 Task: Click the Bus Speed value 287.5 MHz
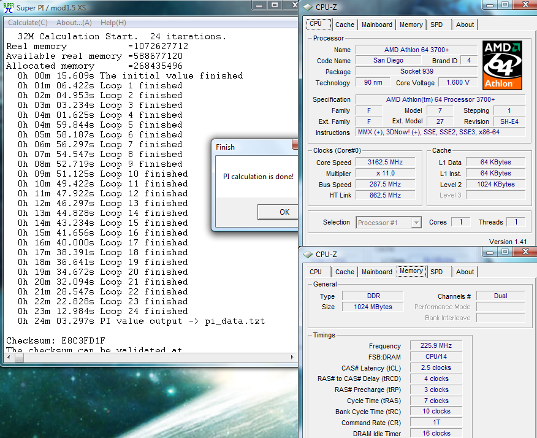click(x=386, y=184)
